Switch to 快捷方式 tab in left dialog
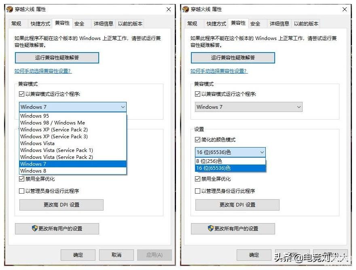This screenshot has height=270, width=356. click(x=40, y=23)
